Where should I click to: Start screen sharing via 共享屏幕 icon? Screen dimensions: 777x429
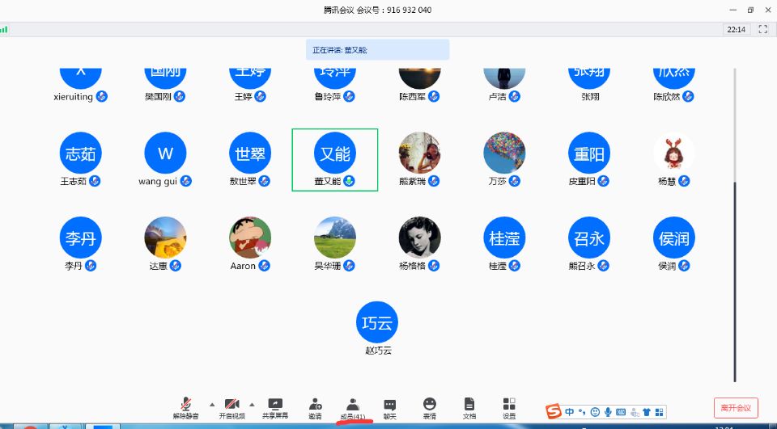pyautogui.click(x=274, y=407)
